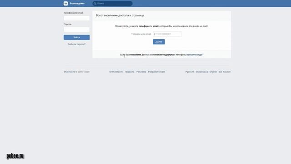Click the Восстановление доступа к странице heading

point(120,15)
